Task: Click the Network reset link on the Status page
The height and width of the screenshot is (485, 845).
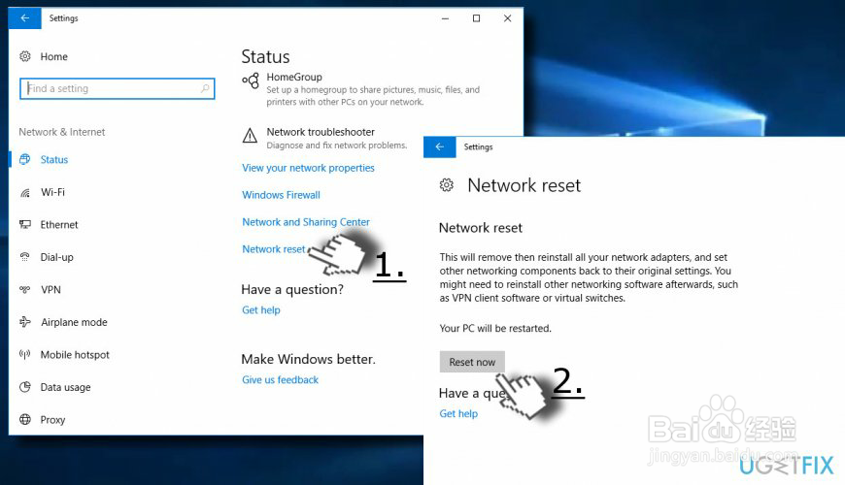Action: point(273,248)
